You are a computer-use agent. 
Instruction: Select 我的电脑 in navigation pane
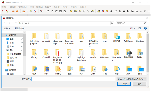click(x=12, y=70)
